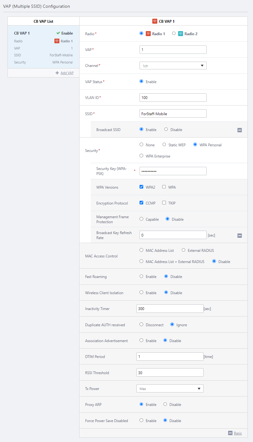Click minus icon next to Basic
This screenshot has height=442, width=253.
click(230, 433)
